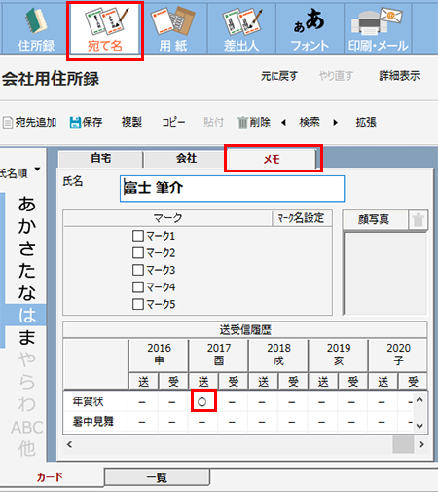
Task: Enable the マーク2 checkbox
Action: coord(138,252)
